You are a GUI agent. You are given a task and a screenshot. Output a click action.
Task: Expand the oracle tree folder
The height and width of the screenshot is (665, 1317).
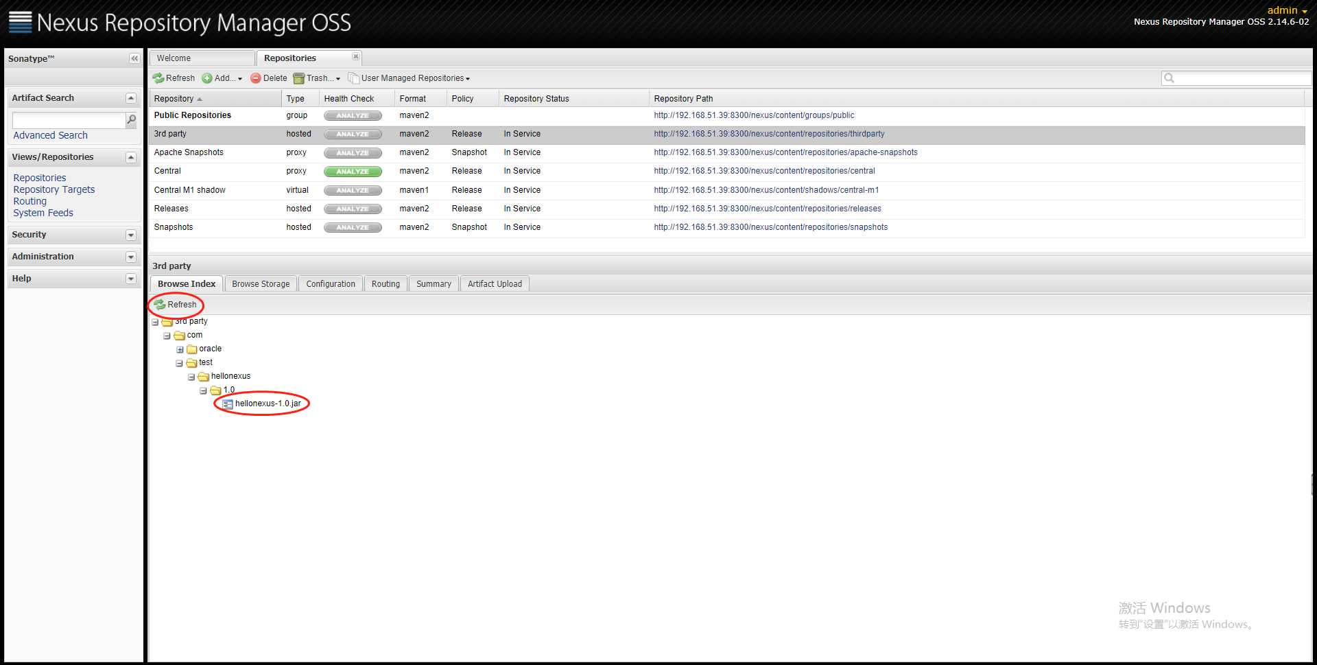(180, 349)
